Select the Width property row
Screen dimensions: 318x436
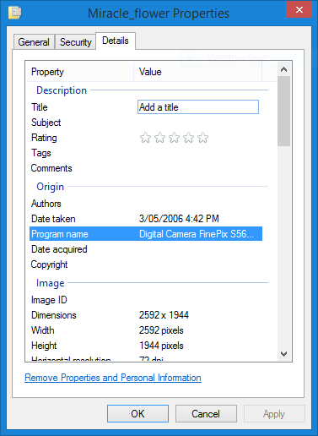146,330
